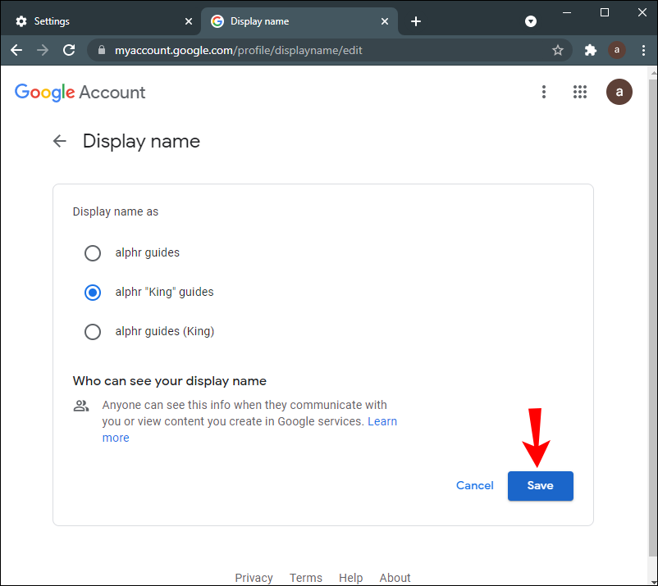Bookmark this page with the star icon
The height and width of the screenshot is (586, 658).
pos(557,50)
